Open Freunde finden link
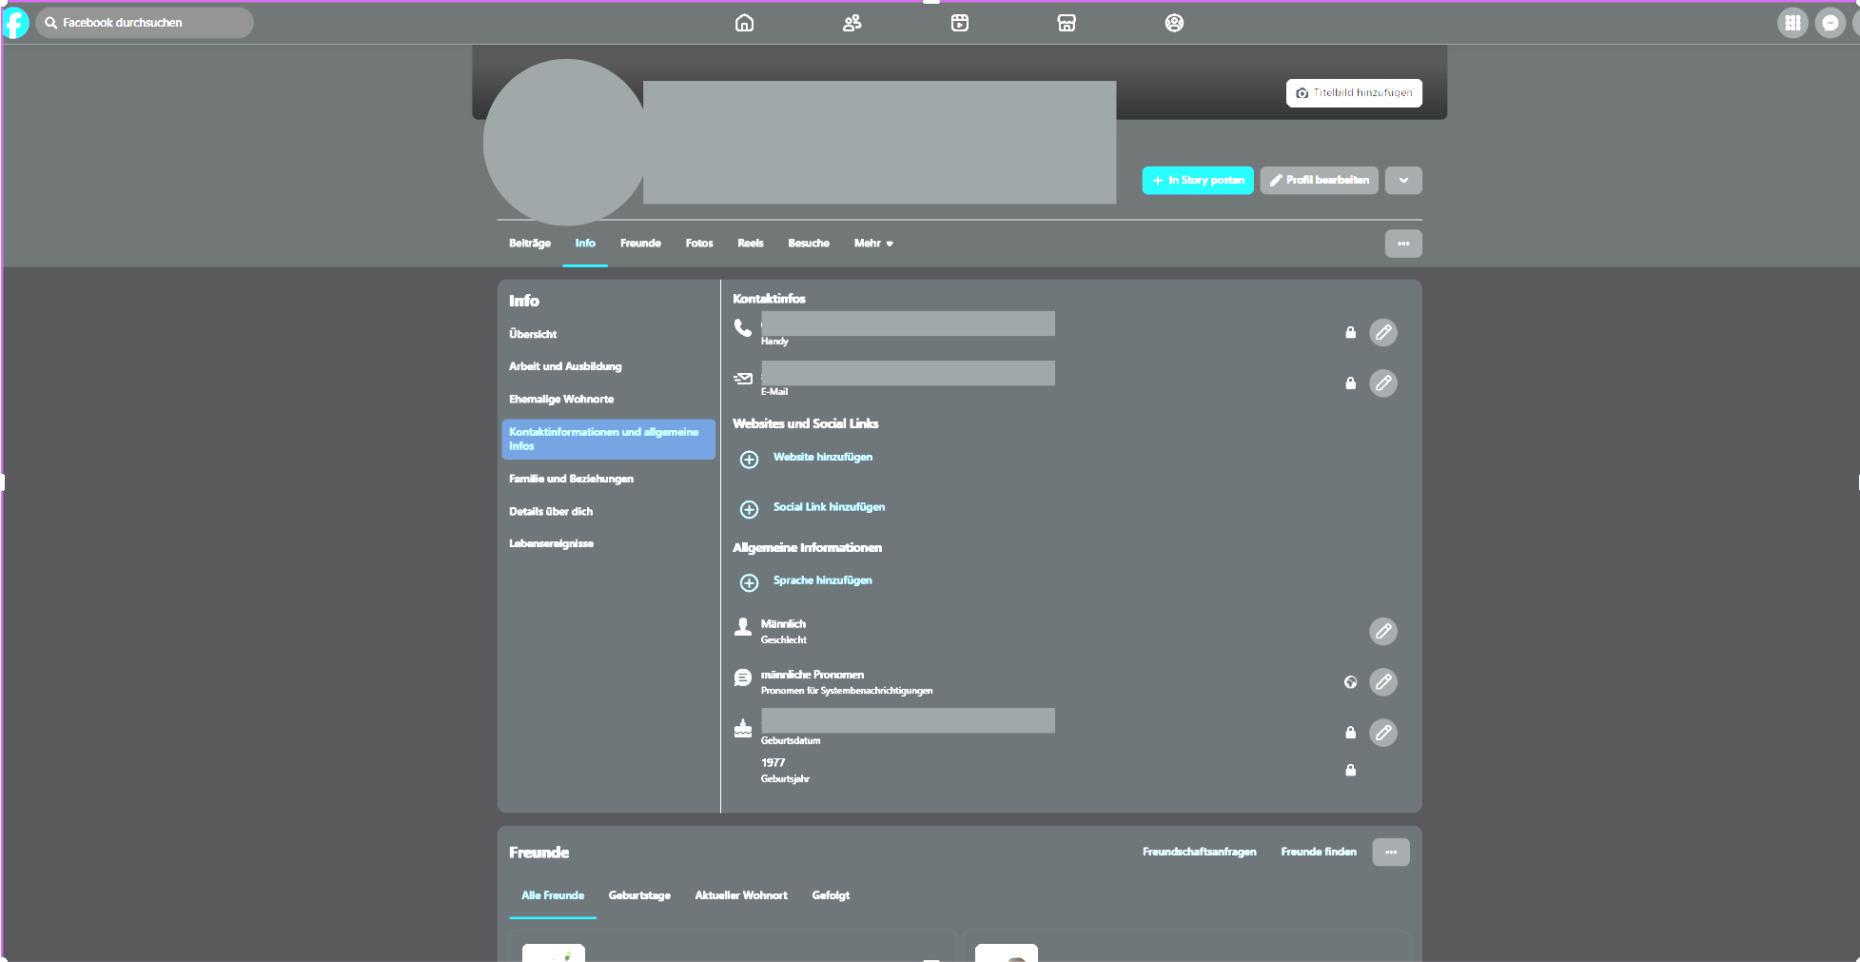This screenshot has width=1860, height=962. [1319, 852]
